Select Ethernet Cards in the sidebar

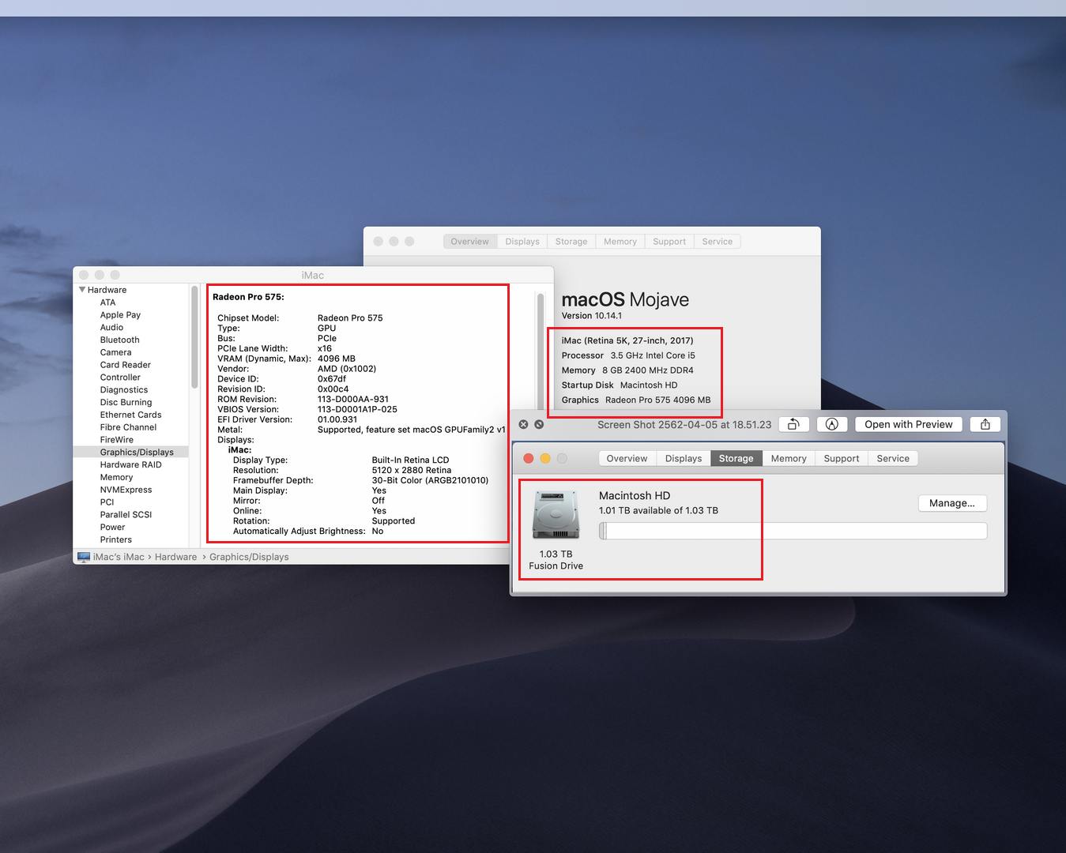tap(130, 415)
